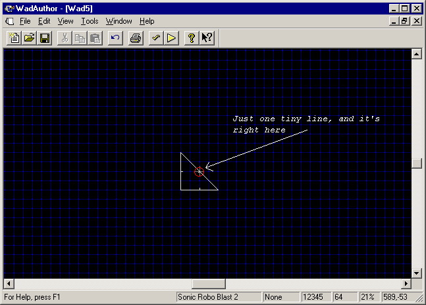Open the Window menu
426x305 pixels.
[119, 21]
